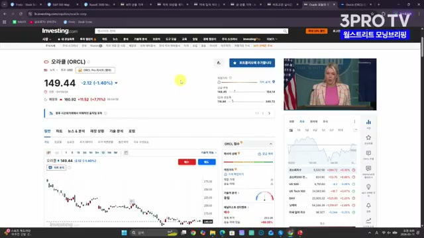Open the 포럼 (Forum) tab
Viewport: 424px width, 238px height.
132,131
